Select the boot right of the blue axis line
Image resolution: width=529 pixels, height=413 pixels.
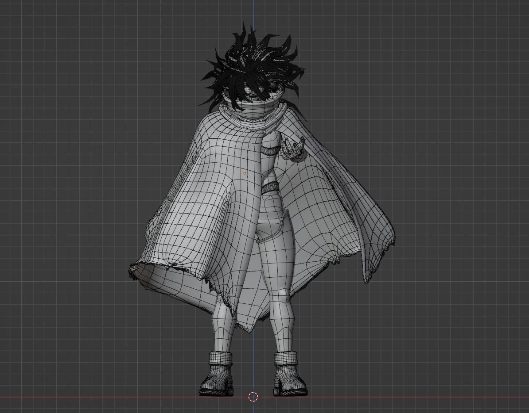tap(289, 374)
